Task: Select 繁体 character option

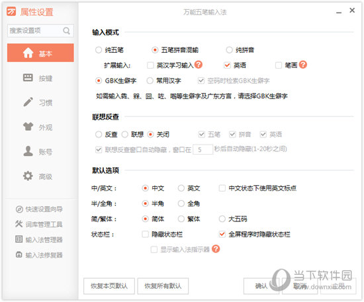Action: tap(181, 219)
